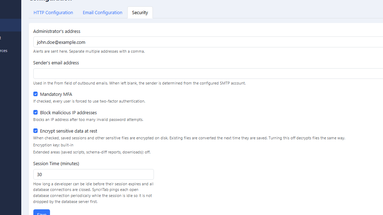
Task: Click the Sender's email address label
Action: pyautogui.click(x=56, y=63)
